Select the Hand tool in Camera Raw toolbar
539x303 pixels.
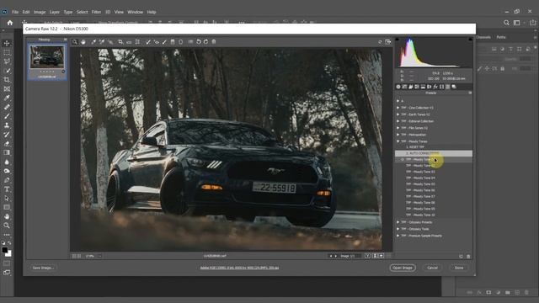coord(83,42)
